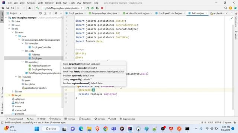
Task: Click the Debug bug icon
Action: (x=93, y=8)
